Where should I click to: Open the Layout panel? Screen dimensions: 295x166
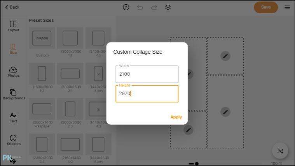pyautogui.click(x=13, y=26)
